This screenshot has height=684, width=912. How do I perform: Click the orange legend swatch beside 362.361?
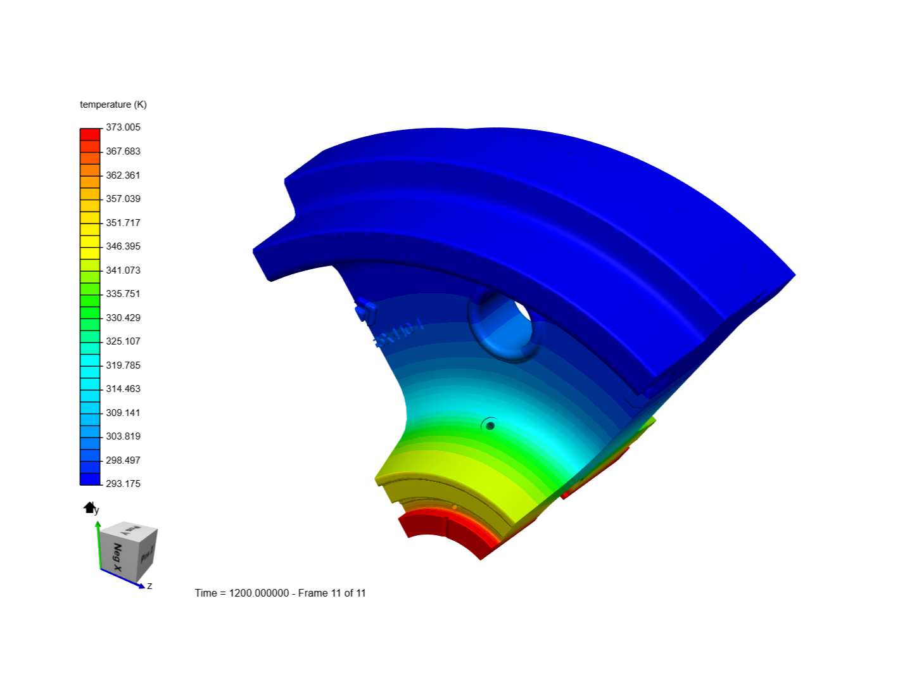coord(90,170)
